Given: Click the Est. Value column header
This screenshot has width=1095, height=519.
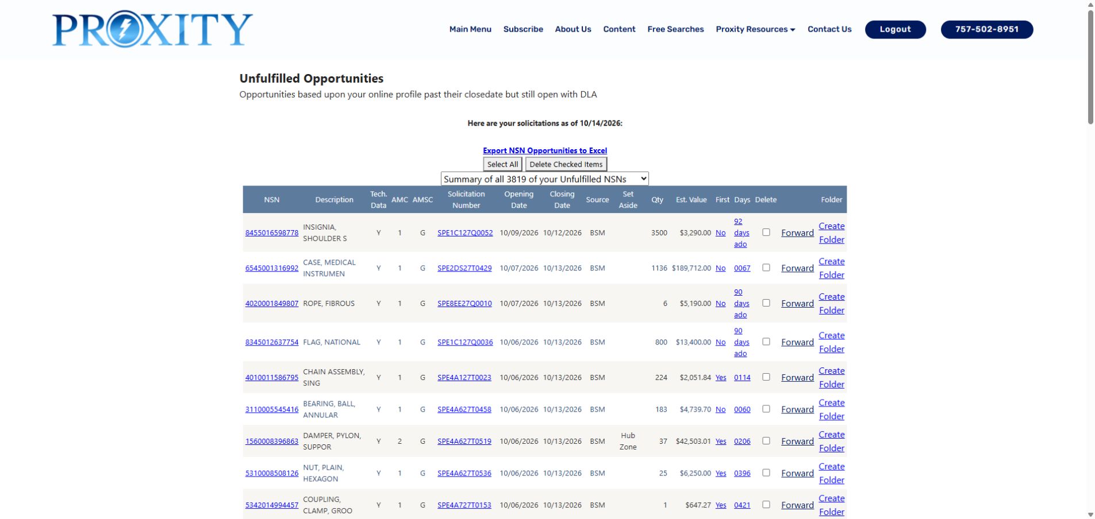Looking at the screenshot, I should [x=691, y=200].
